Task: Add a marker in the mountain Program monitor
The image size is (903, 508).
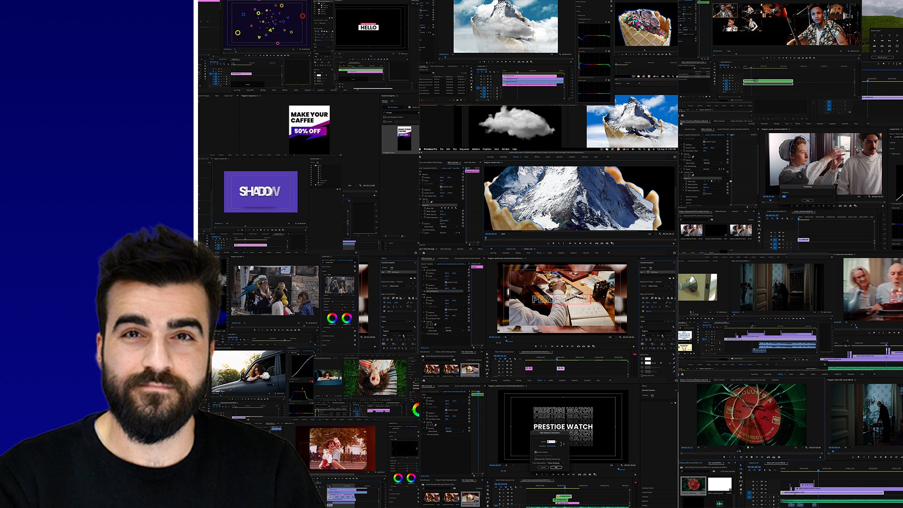Action: [553, 243]
